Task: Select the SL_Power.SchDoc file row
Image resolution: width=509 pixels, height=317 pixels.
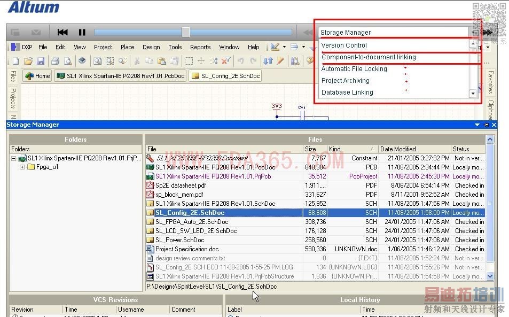Action: pyautogui.click(x=315, y=240)
